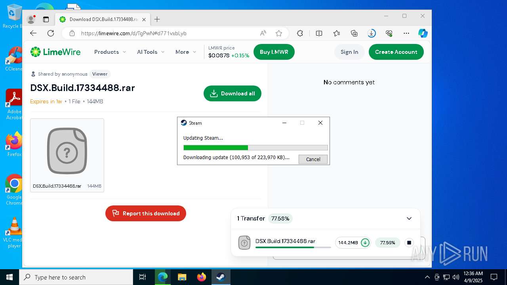Click the LimeWire logo
The height and width of the screenshot is (285, 507).
point(55,52)
